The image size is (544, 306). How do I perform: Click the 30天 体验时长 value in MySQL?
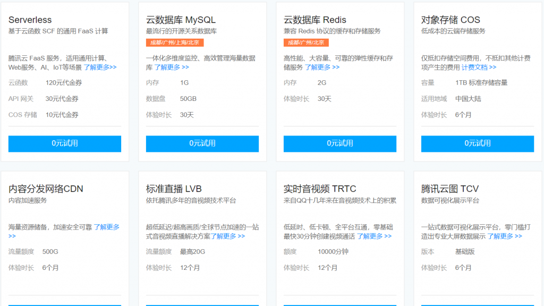point(186,115)
